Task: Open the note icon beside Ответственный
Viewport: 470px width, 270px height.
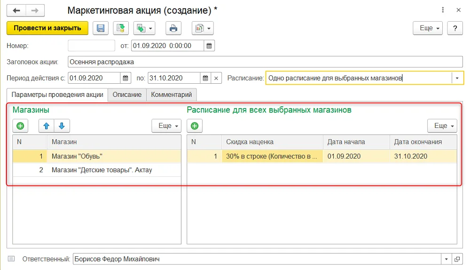Action: [11, 259]
